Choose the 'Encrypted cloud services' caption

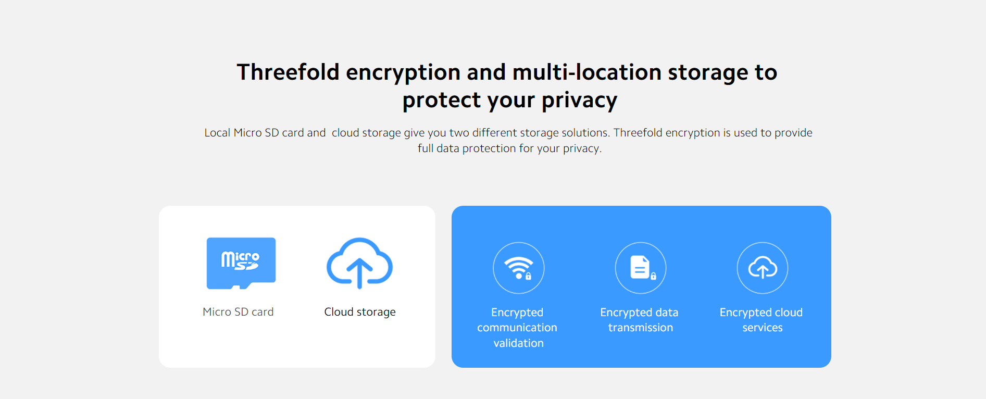762,320
